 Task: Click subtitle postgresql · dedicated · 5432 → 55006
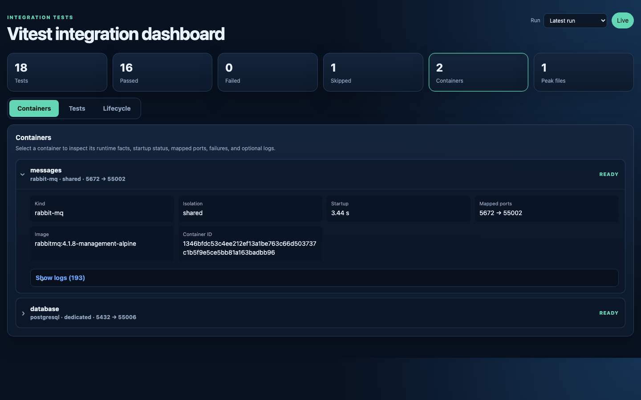click(83, 317)
